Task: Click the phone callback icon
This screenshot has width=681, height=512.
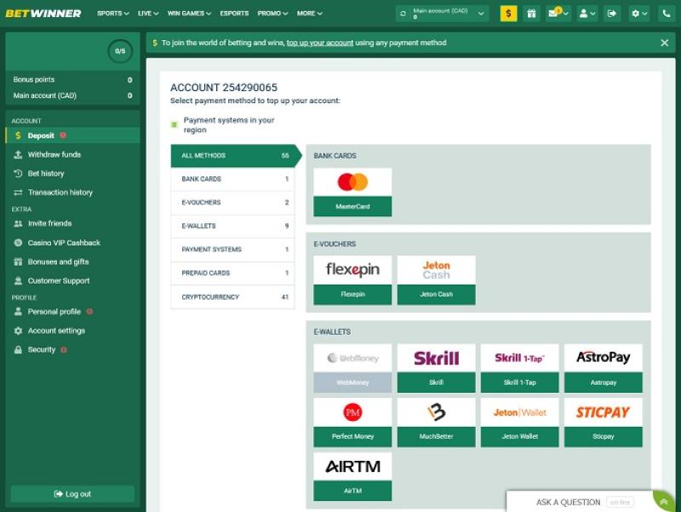Action: (x=664, y=14)
